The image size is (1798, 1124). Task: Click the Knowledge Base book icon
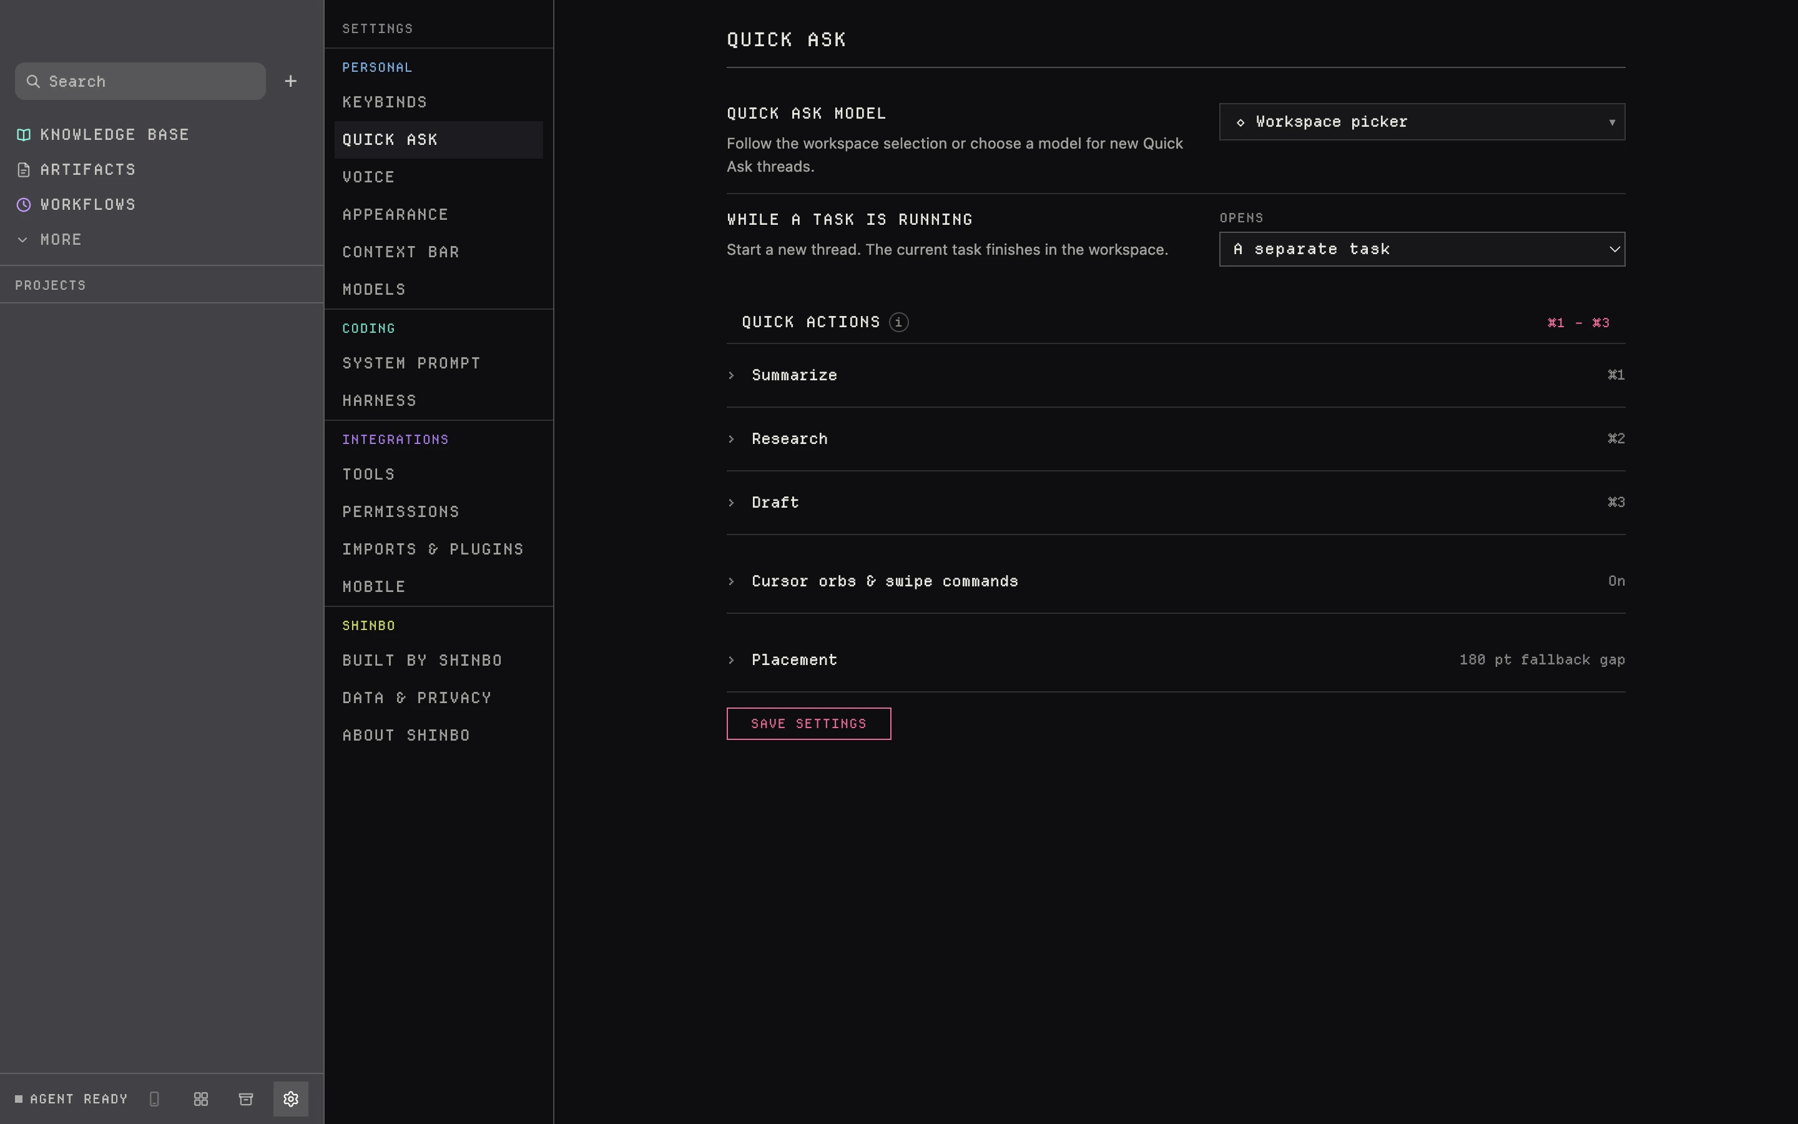[24, 134]
